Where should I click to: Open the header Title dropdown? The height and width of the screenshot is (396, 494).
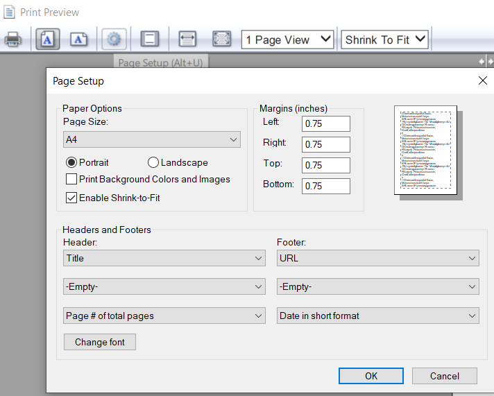tap(164, 258)
